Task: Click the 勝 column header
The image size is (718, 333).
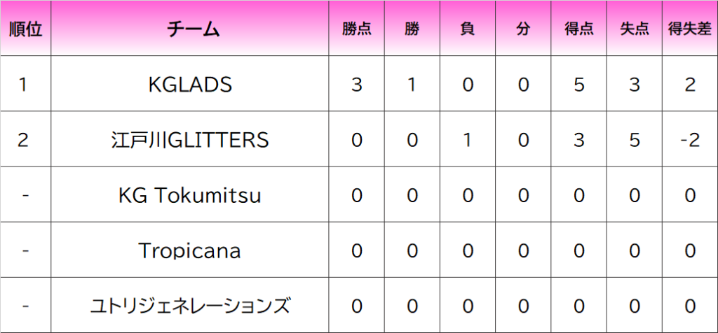Action: 412,29
